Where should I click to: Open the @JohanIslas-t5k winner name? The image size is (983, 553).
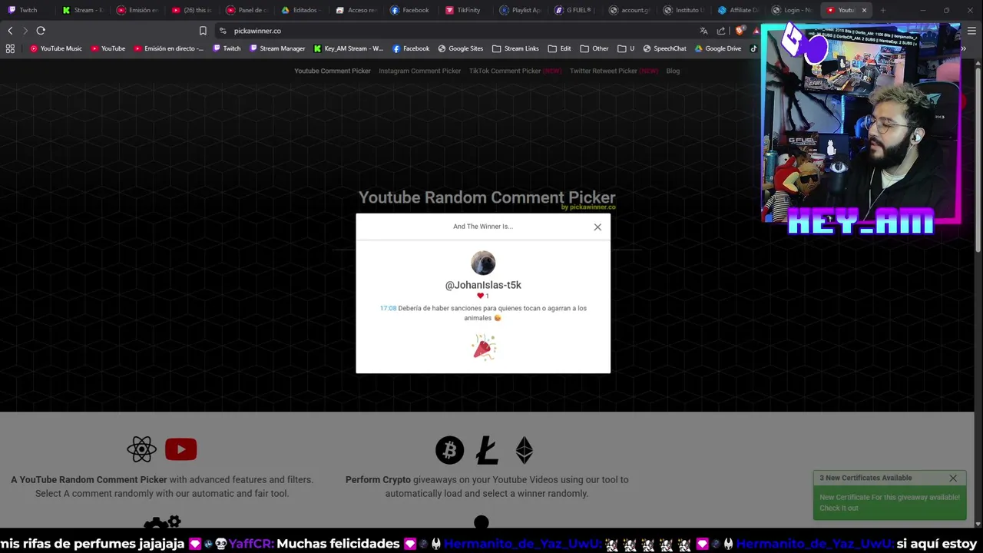pos(483,285)
